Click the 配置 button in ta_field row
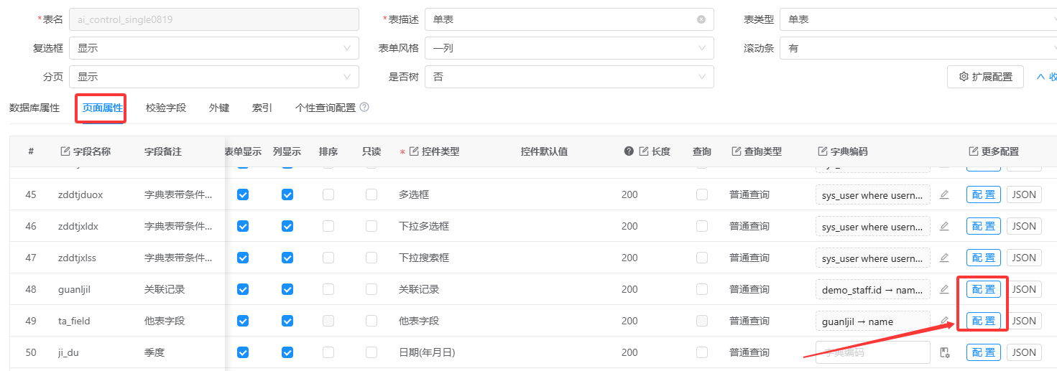 pos(984,321)
